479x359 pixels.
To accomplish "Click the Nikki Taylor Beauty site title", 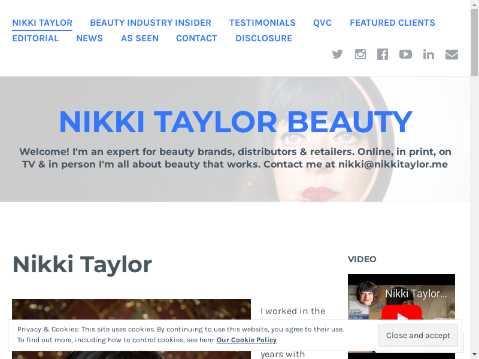I will point(235,122).
